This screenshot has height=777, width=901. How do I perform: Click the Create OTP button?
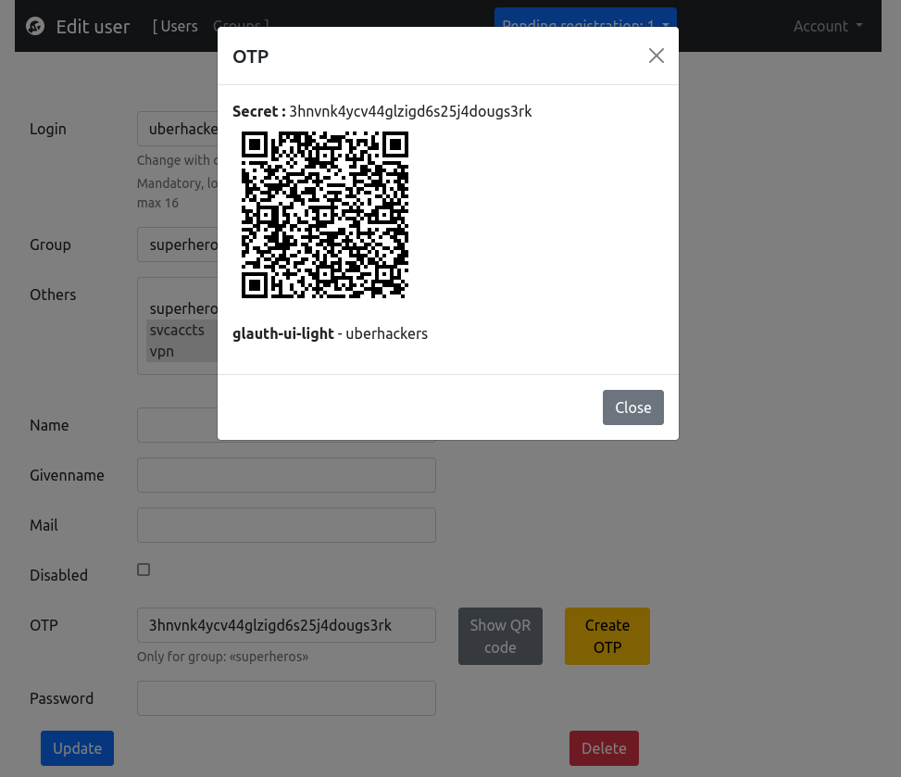point(607,636)
